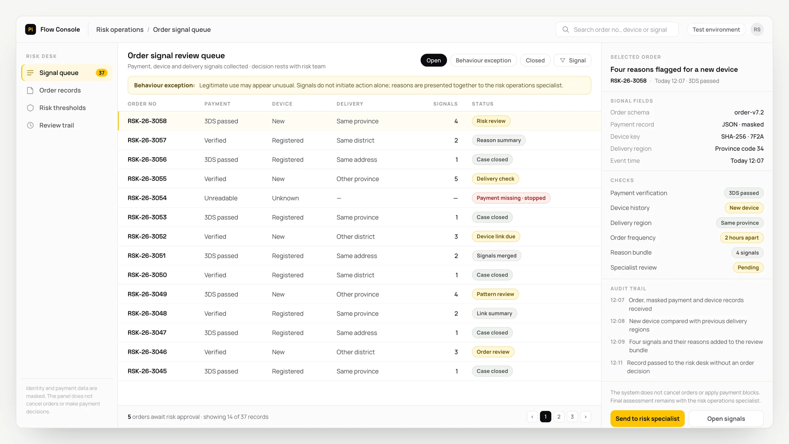Select order RSK-26-3054

click(x=359, y=198)
